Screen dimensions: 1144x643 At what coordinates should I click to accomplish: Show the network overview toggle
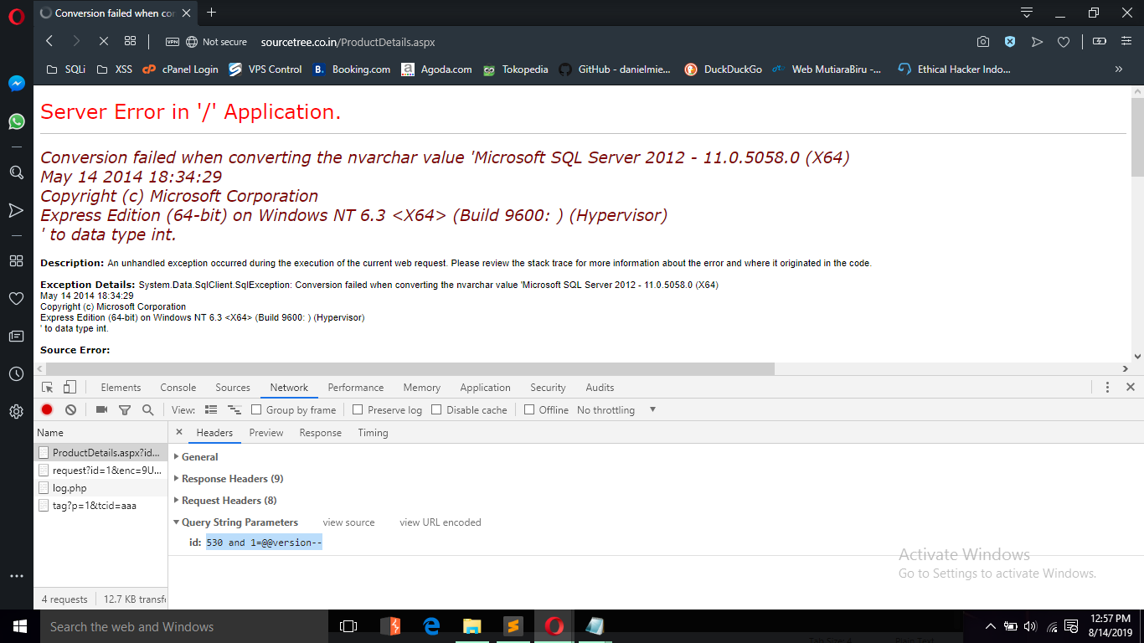coord(234,410)
